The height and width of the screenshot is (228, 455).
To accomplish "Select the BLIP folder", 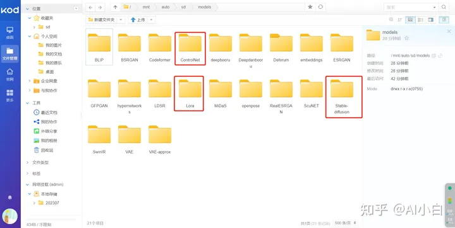I will tap(99, 47).
